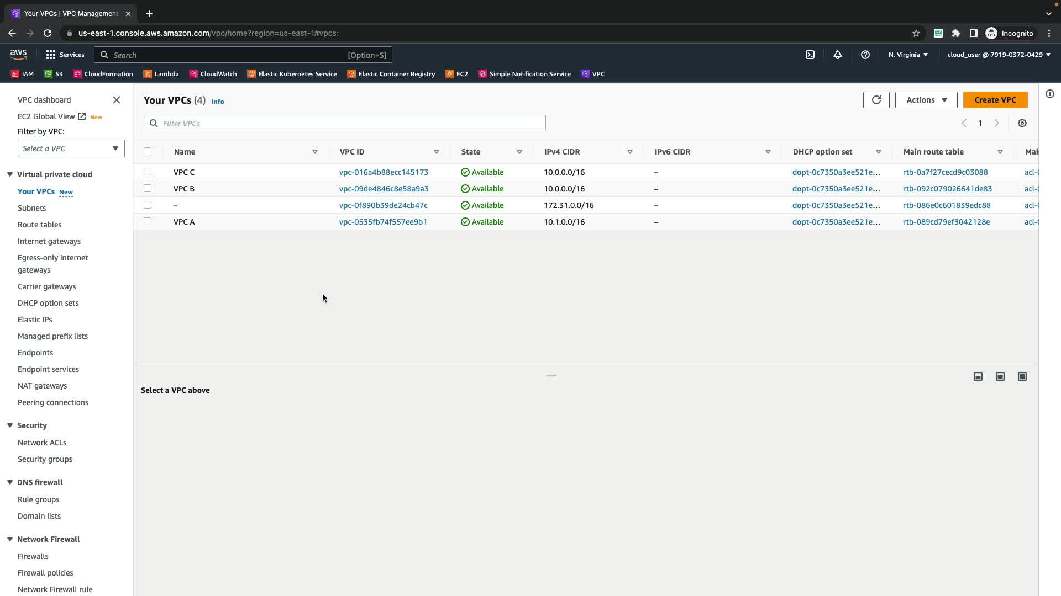Image resolution: width=1061 pixels, height=596 pixels.
Task: Maximize the details split panel
Action: click(1022, 376)
